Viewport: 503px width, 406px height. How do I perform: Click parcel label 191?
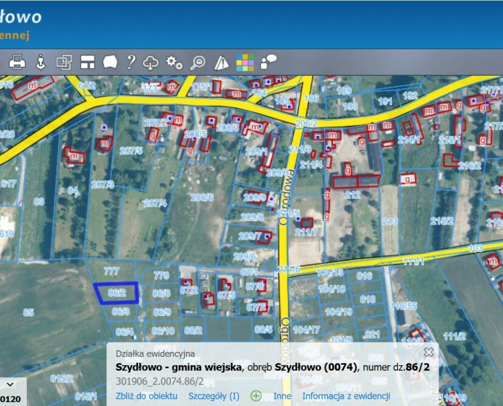click(385, 101)
